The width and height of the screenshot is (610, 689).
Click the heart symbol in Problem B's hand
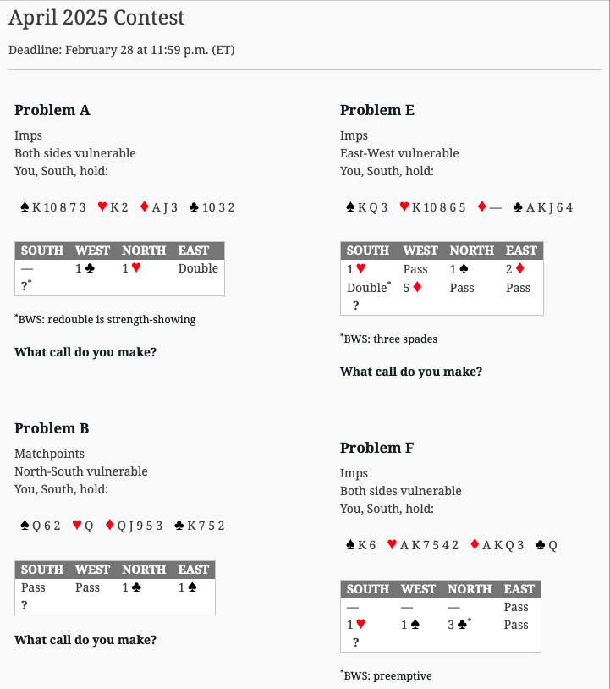[x=77, y=526]
